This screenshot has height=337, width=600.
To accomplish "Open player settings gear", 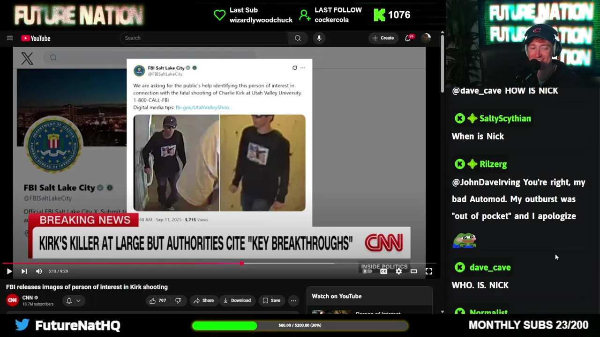I will [398, 271].
